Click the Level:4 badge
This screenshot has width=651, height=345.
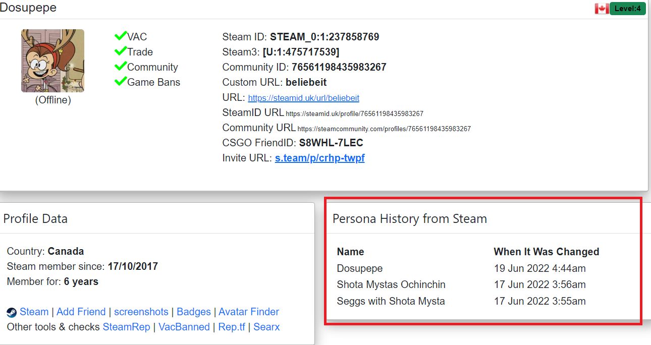pos(628,9)
